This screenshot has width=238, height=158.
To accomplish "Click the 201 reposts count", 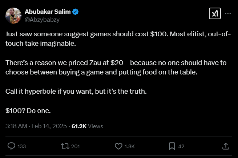I will (x=76, y=146).
